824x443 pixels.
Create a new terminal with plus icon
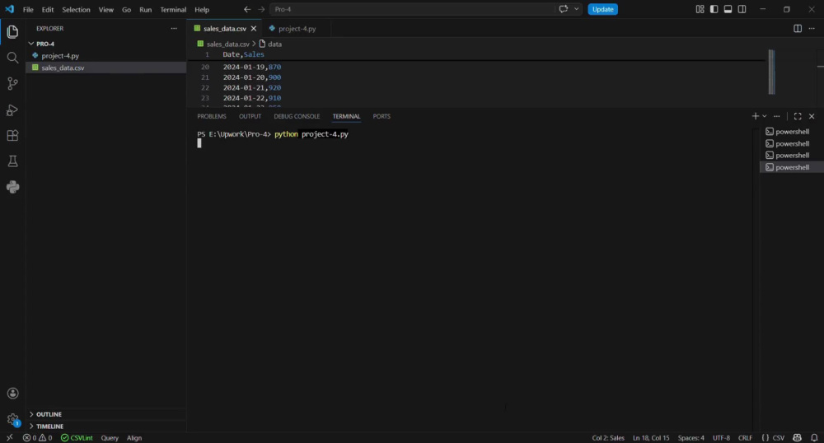coord(755,116)
